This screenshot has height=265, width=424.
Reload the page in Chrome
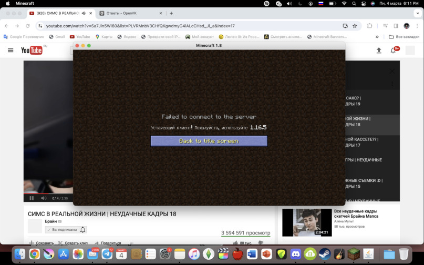tap(27, 26)
